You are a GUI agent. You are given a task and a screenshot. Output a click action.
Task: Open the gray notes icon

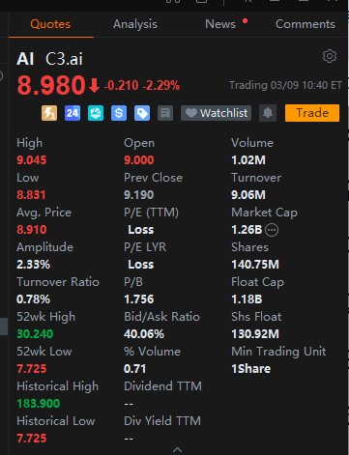point(165,113)
